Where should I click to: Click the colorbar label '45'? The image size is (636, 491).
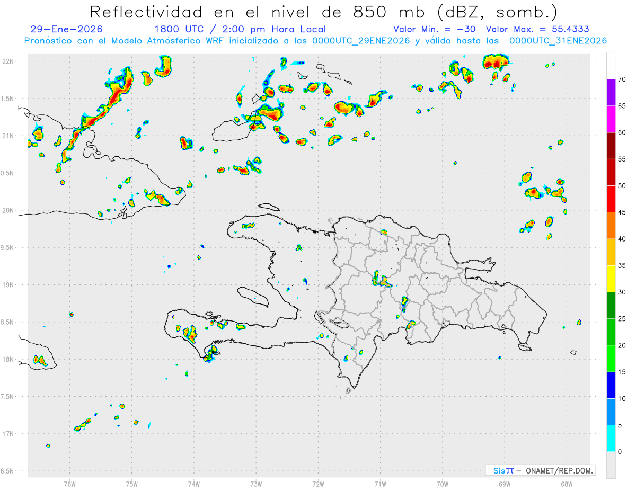pyautogui.click(x=622, y=212)
